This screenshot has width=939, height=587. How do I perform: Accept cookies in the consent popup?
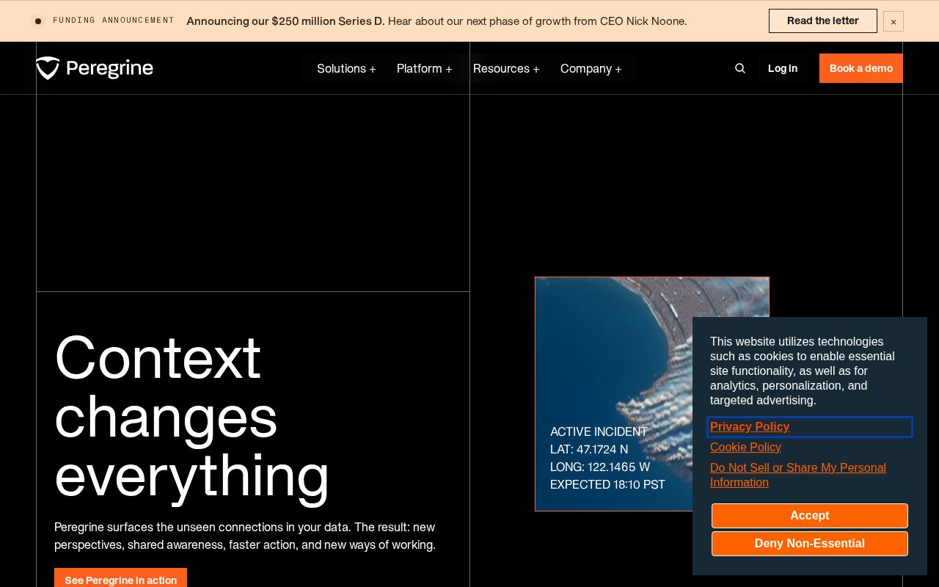810,516
